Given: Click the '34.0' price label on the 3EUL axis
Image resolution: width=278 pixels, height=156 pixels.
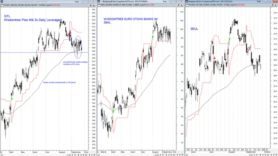Looking at the screenshot, I should tap(275, 13).
